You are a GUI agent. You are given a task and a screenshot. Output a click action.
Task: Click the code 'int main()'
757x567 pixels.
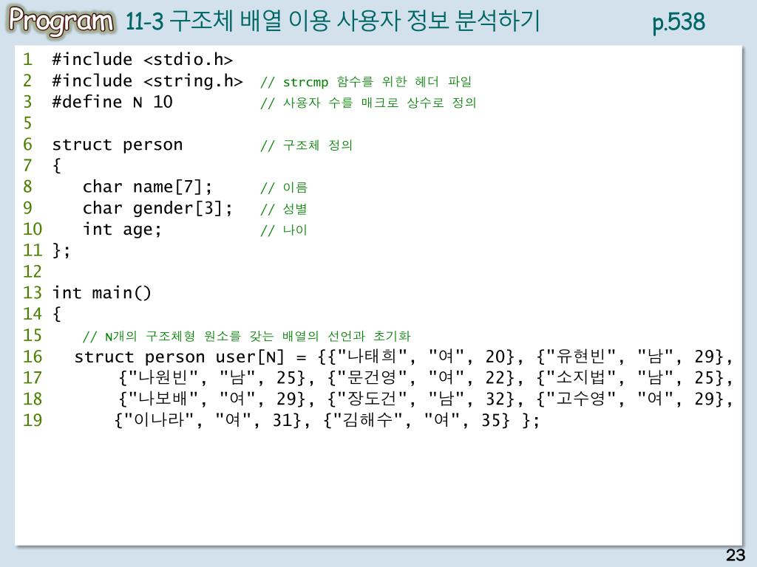pyautogui.click(x=101, y=292)
